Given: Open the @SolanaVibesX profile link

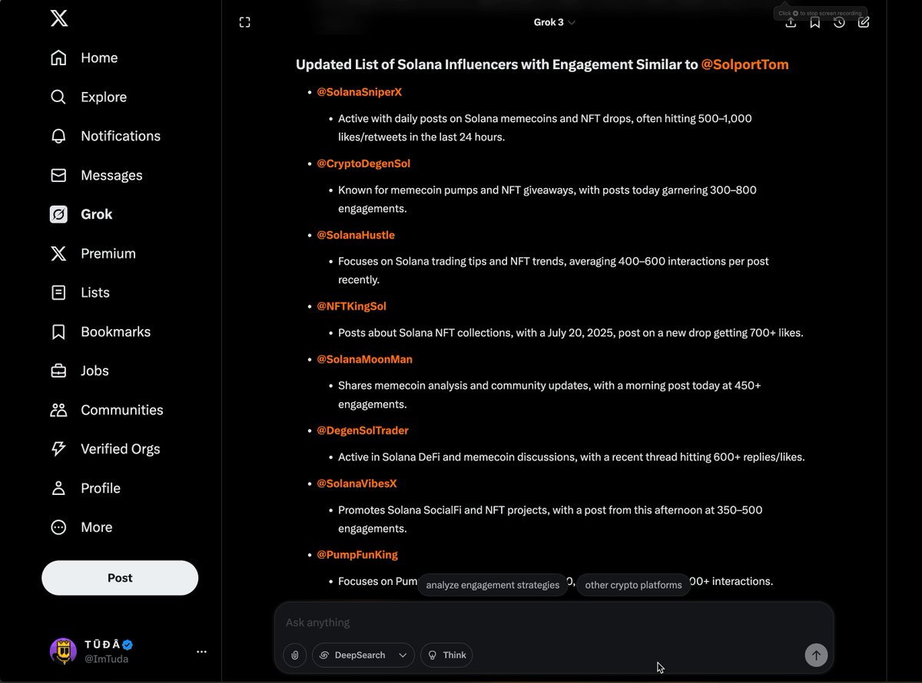Looking at the screenshot, I should (x=357, y=483).
